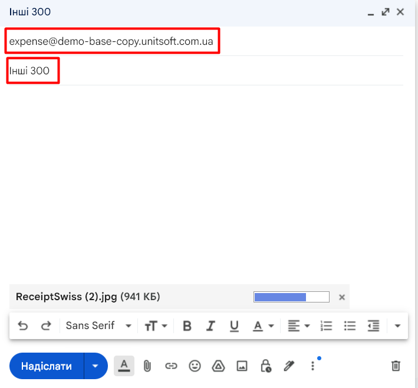Insert files using Google Drive icon
Screen dimensions: 418x388
click(218, 366)
